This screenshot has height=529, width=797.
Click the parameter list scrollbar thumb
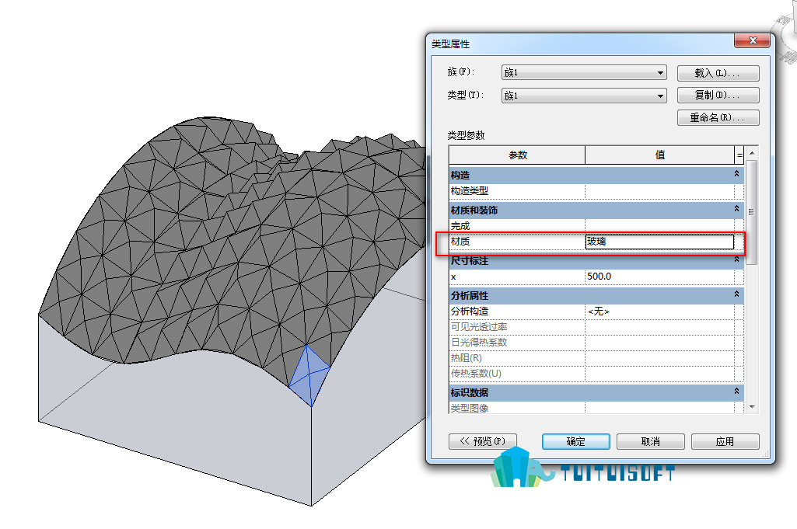(752, 212)
